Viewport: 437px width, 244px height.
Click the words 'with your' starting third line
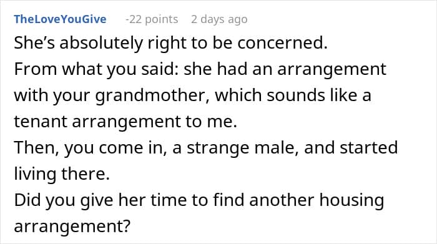tap(52, 95)
